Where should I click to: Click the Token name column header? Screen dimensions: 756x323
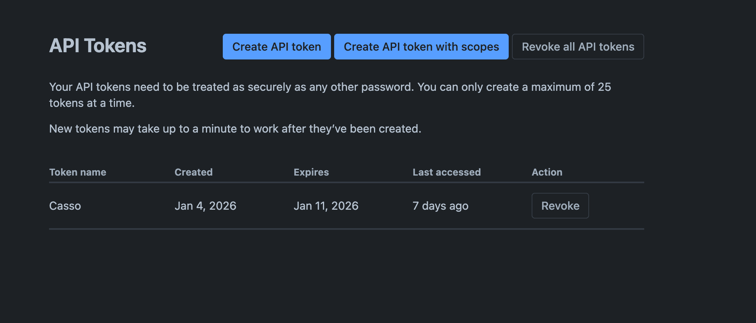78,172
